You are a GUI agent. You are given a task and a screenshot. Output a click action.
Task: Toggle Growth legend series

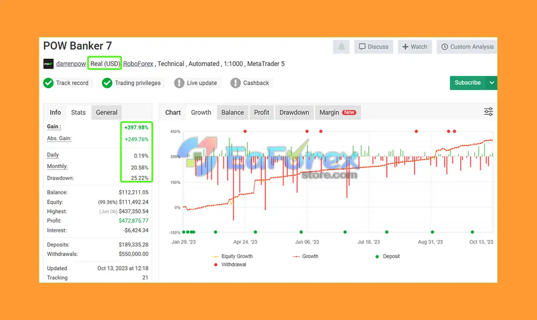pos(305,256)
